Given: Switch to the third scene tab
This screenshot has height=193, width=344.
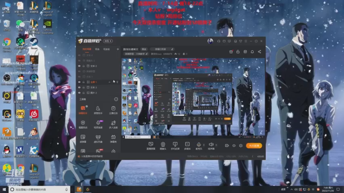Looking at the screenshot, I should click(106, 49).
